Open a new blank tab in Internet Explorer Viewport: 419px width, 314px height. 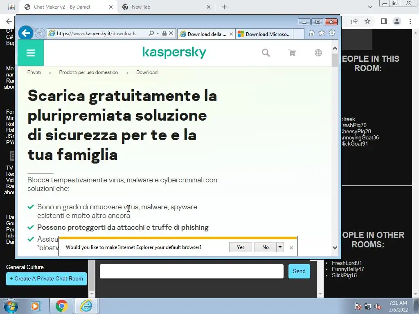point(299,34)
